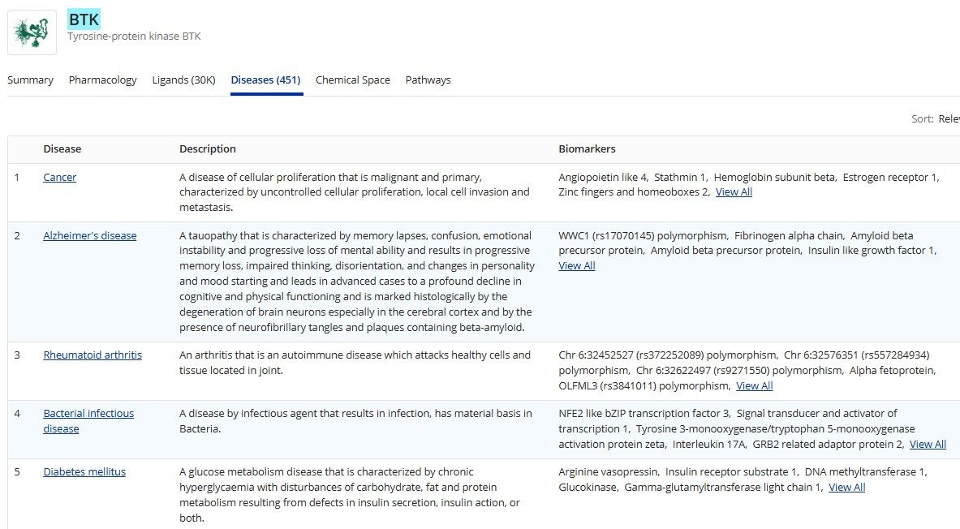Open the Pathways tab
960x529 pixels.
coord(428,80)
